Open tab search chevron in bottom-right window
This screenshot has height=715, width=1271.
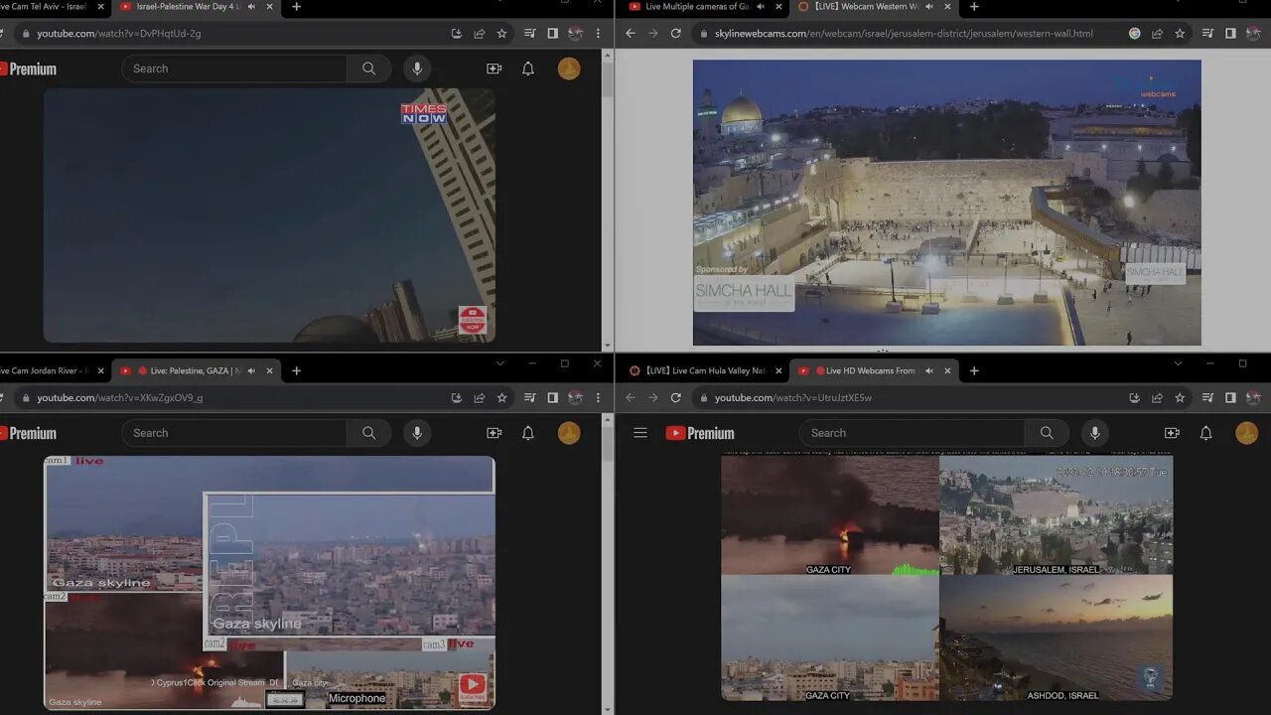click(1179, 363)
